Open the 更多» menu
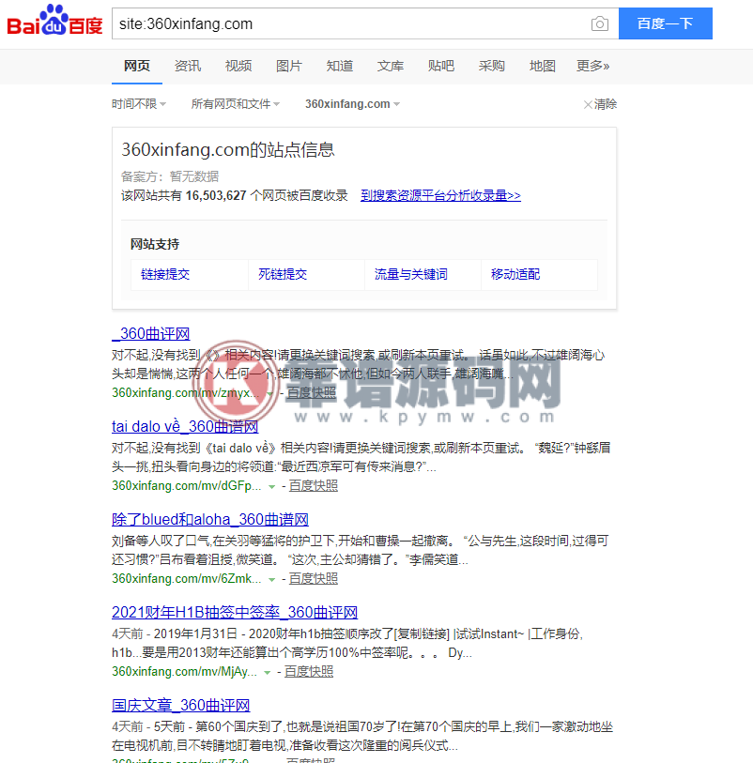 coord(592,66)
